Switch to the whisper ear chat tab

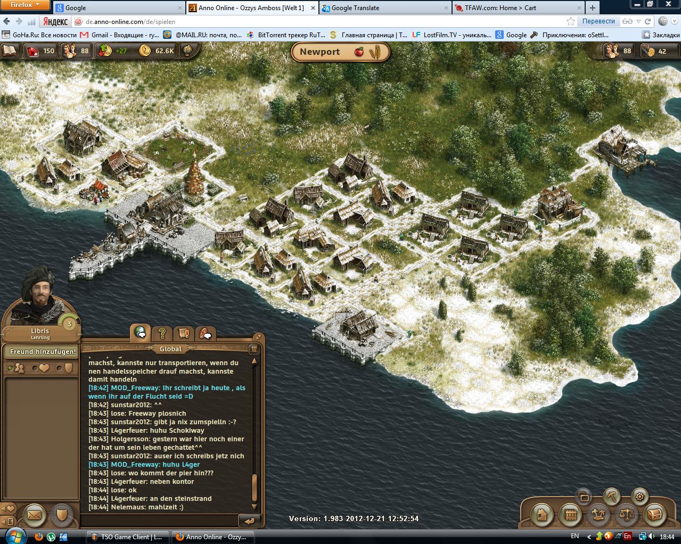click(x=206, y=333)
